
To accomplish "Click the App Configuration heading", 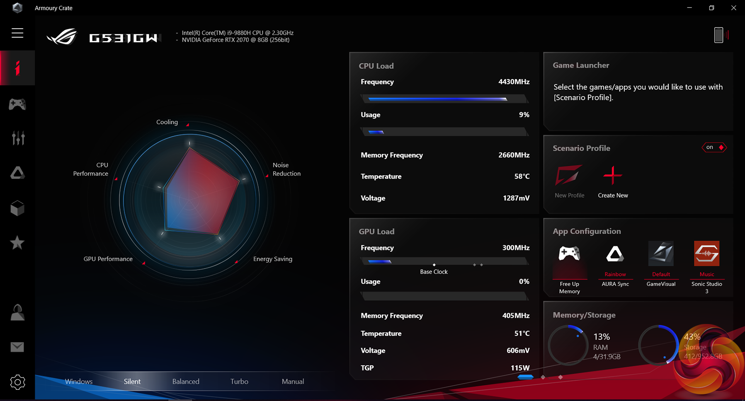I will pos(587,231).
